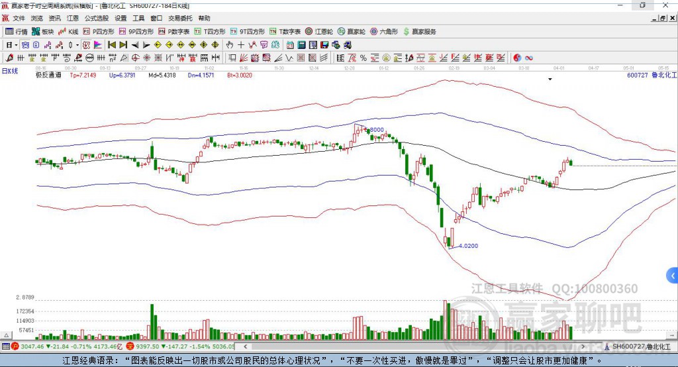Viewport: 678px width, 367px height.
Task: Select the red target circle tool
Action: [x=135, y=58]
